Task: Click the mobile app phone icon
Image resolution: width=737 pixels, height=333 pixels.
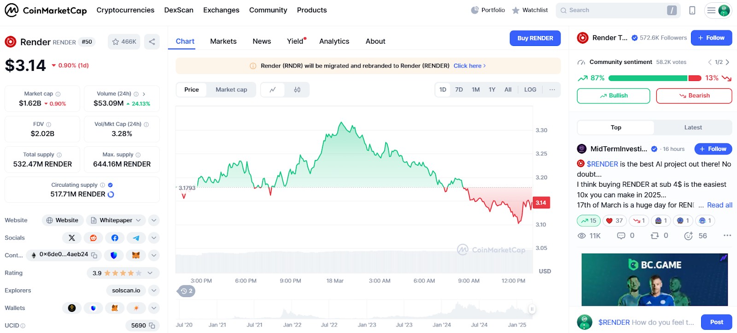Action: [692, 10]
